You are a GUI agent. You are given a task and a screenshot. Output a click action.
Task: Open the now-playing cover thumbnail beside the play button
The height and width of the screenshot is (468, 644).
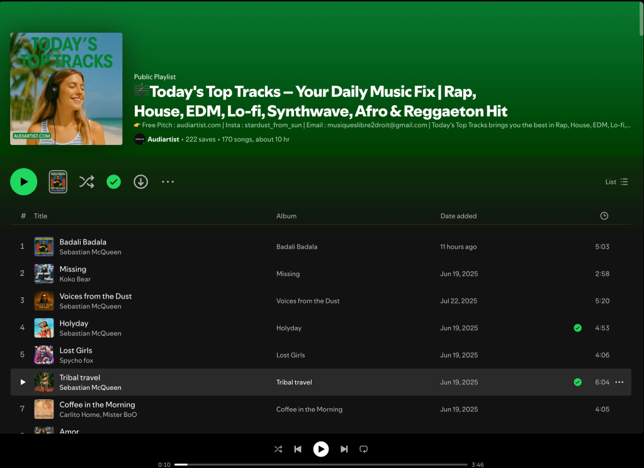(x=58, y=181)
